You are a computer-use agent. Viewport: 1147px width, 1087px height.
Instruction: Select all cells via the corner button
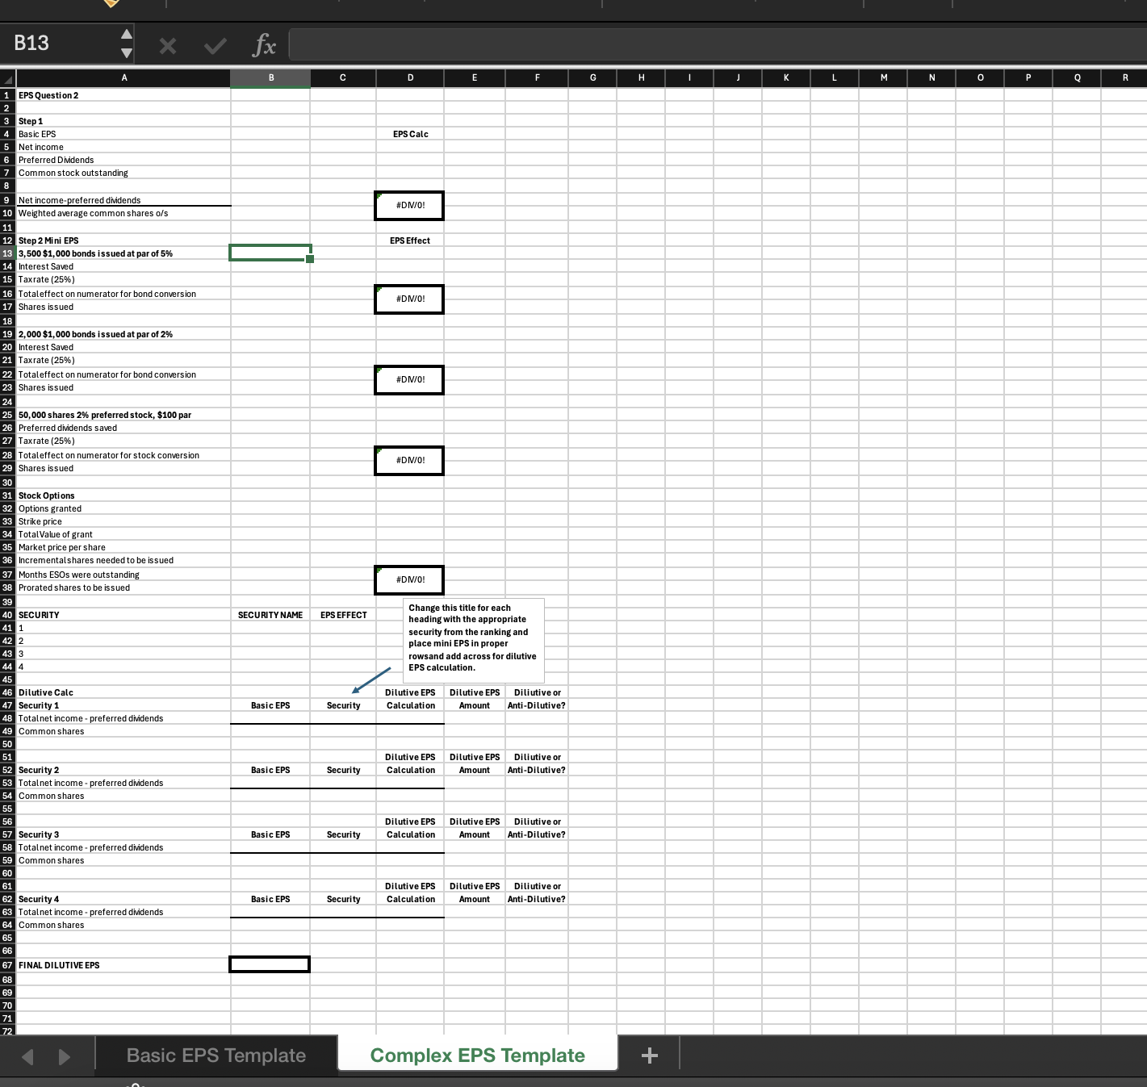(6, 78)
